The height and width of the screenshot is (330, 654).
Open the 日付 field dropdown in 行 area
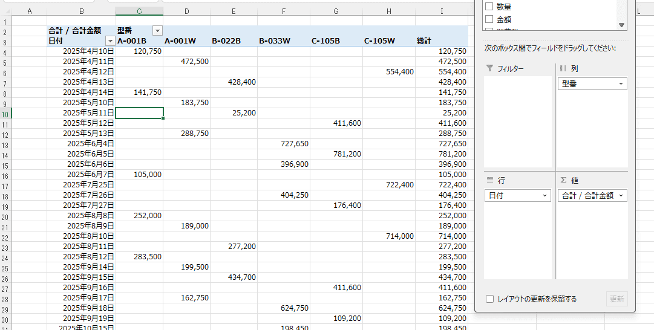pos(544,195)
